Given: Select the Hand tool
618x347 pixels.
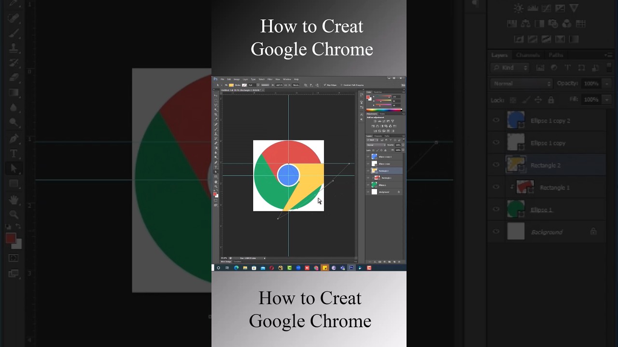Looking at the screenshot, I should pyautogui.click(x=216, y=182).
